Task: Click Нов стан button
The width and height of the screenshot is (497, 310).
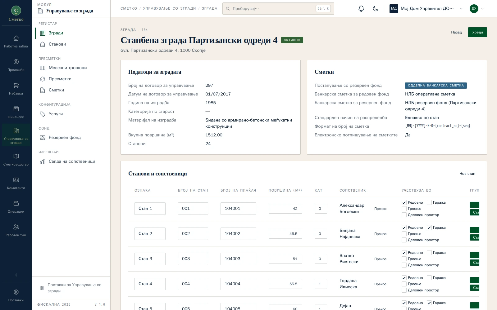Action: click(467, 174)
